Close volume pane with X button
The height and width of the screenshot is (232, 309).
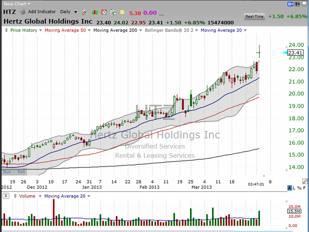click(6, 196)
